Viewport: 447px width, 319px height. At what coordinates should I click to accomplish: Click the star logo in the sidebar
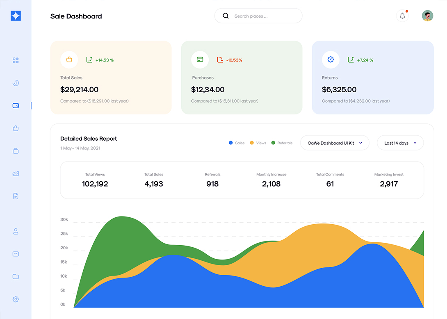click(16, 16)
